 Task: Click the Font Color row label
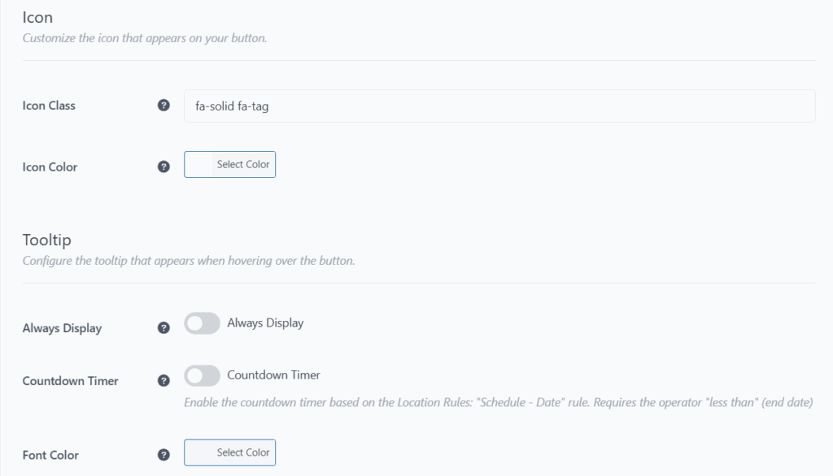(50, 455)
